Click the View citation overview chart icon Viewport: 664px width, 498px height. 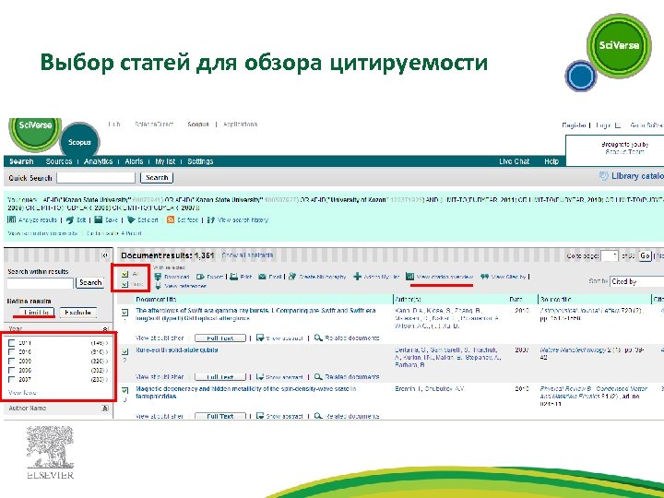409,277
